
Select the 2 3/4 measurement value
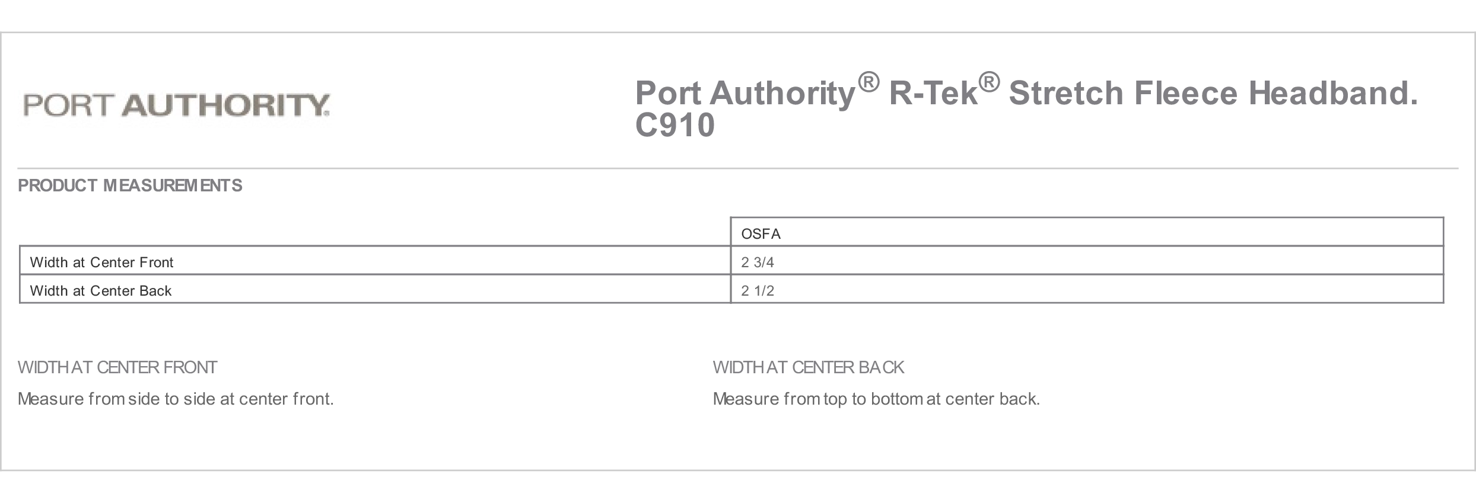pyautogui.click(x=758, y=262)
